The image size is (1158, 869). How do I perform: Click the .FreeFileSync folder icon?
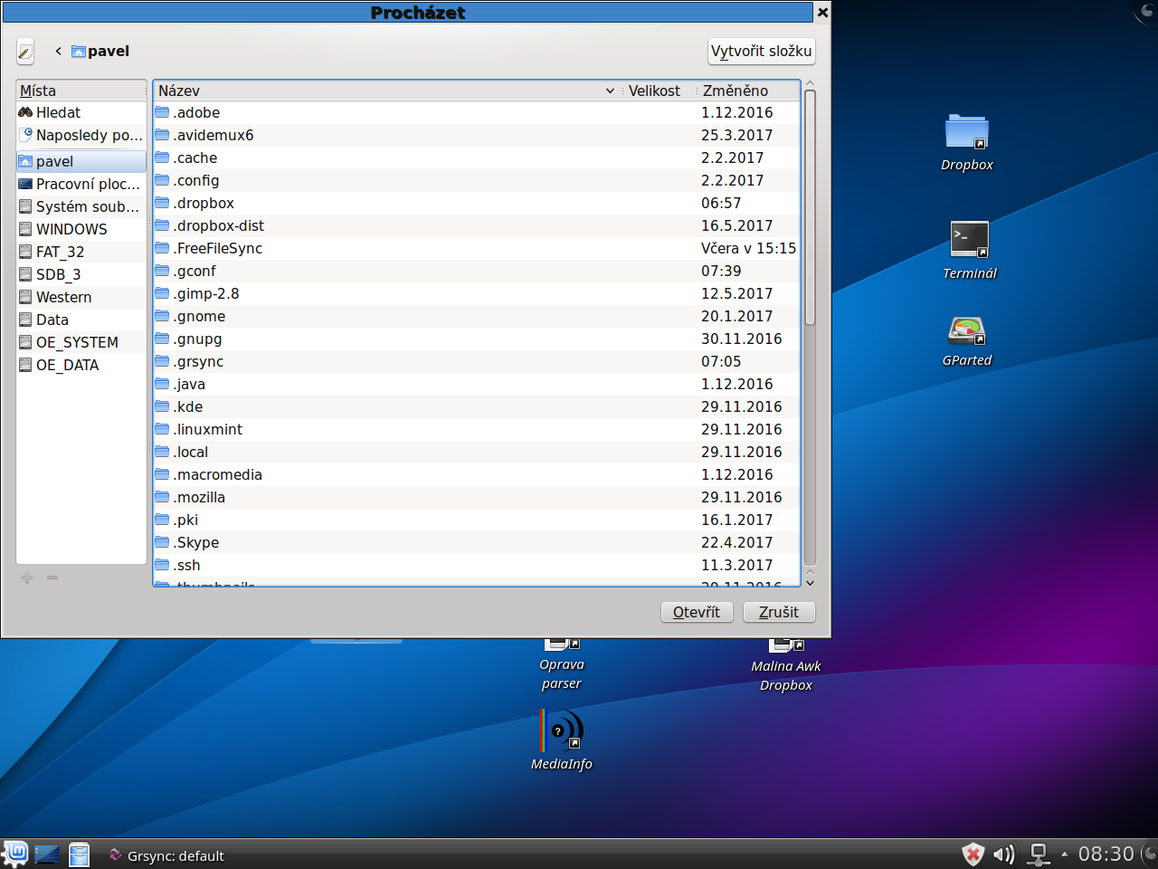[162, 248]
